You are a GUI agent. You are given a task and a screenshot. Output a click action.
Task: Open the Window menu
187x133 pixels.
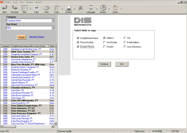click(29, 2)
